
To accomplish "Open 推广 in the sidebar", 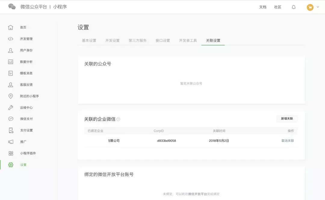I will tap(23, 142).
